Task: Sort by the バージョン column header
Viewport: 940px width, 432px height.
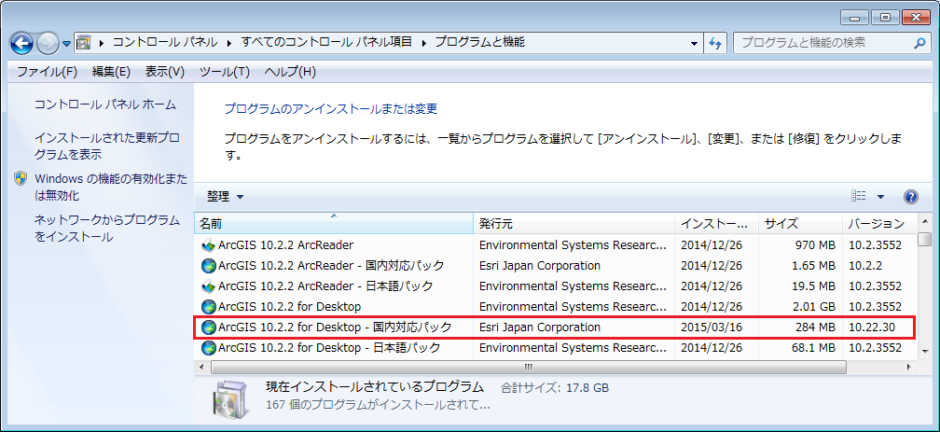Action: tap(879, 224)
